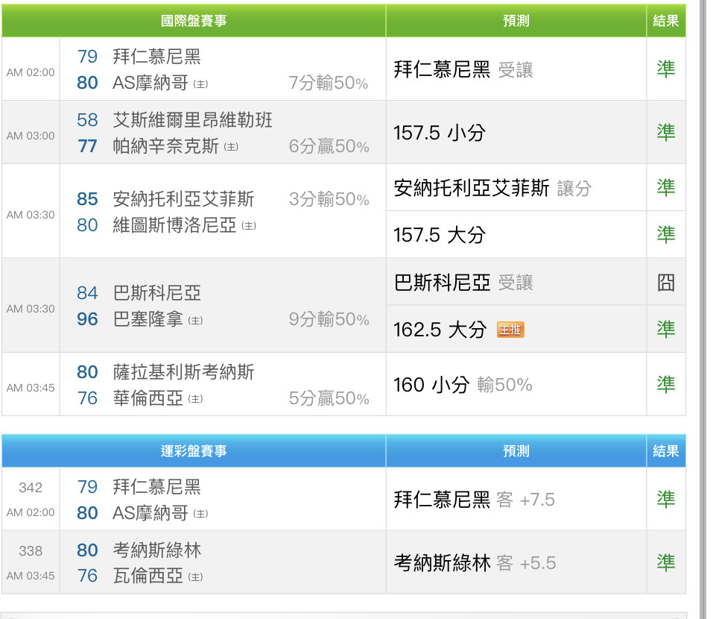
Task: Open team 巴塞隆拿
Action: tap(148, 319)
